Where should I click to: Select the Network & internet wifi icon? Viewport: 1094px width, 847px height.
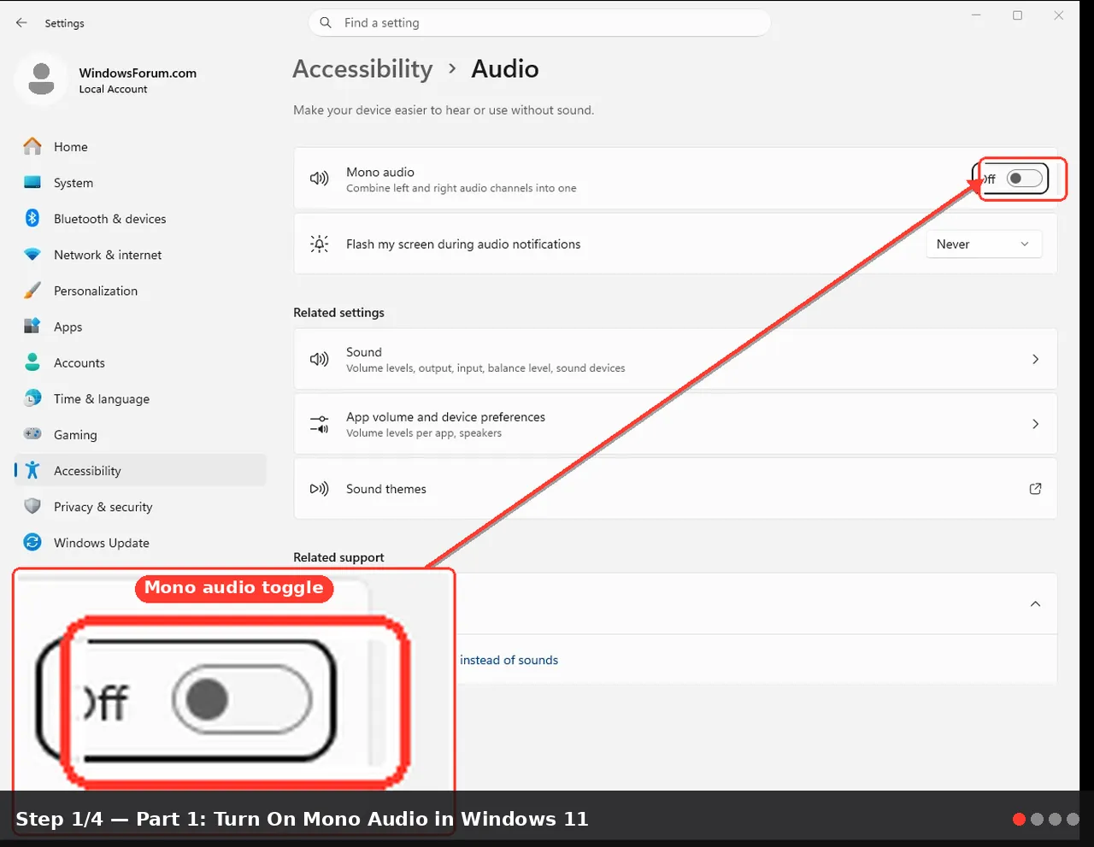pos(32,255)
